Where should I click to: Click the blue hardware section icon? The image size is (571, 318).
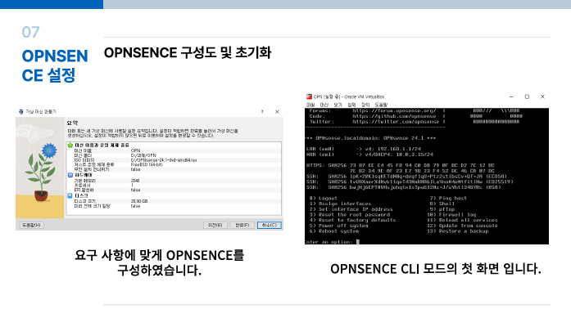[70, 175]
